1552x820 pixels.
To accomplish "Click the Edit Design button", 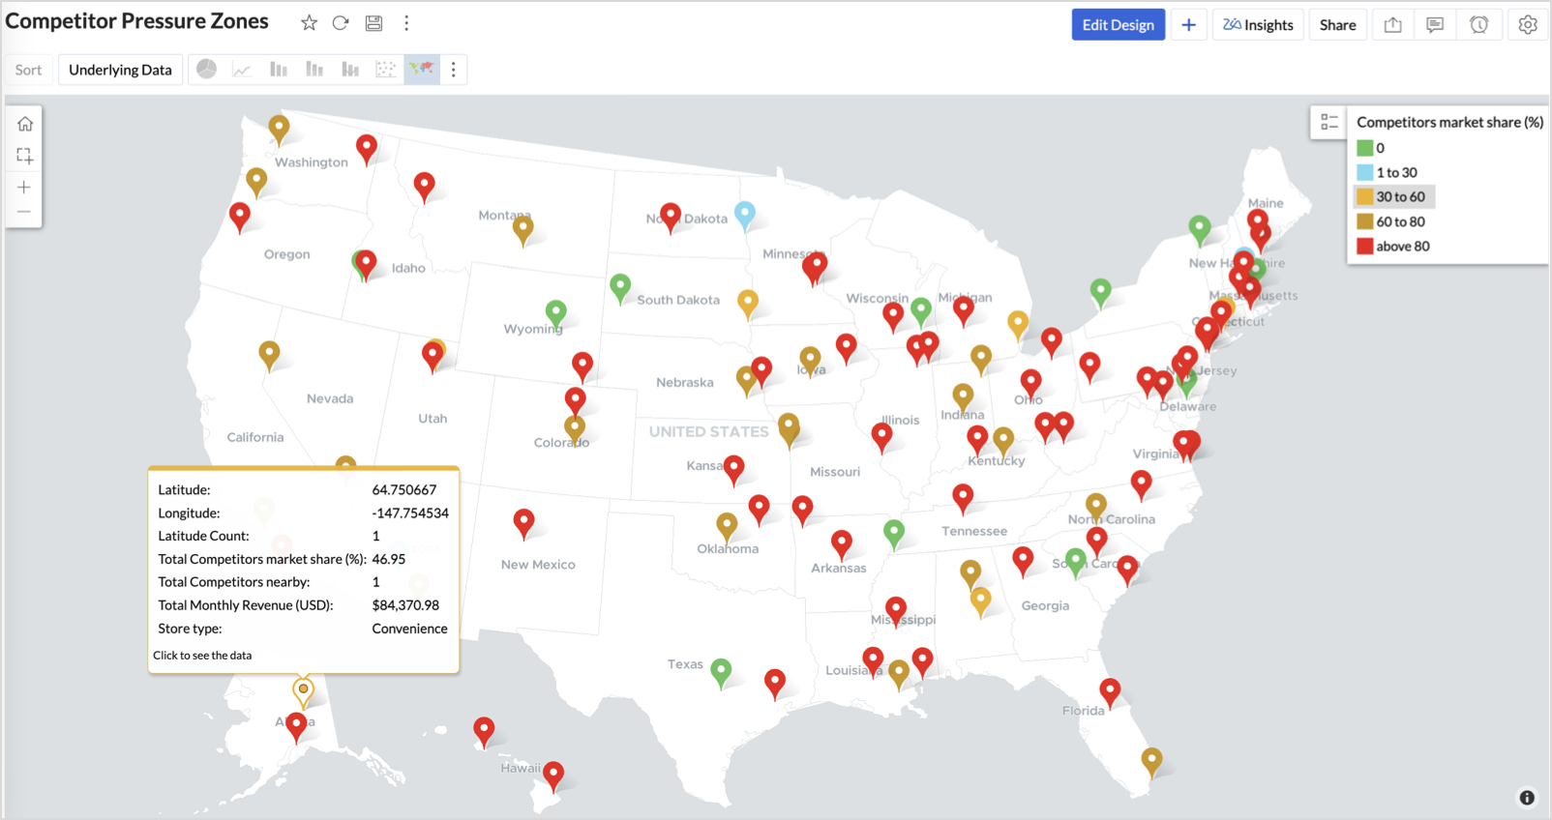I will [1118, 25].
